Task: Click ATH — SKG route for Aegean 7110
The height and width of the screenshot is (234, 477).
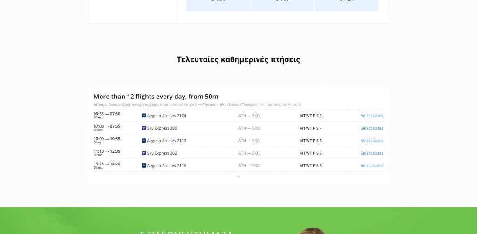Action: click(x=249, y=140)
